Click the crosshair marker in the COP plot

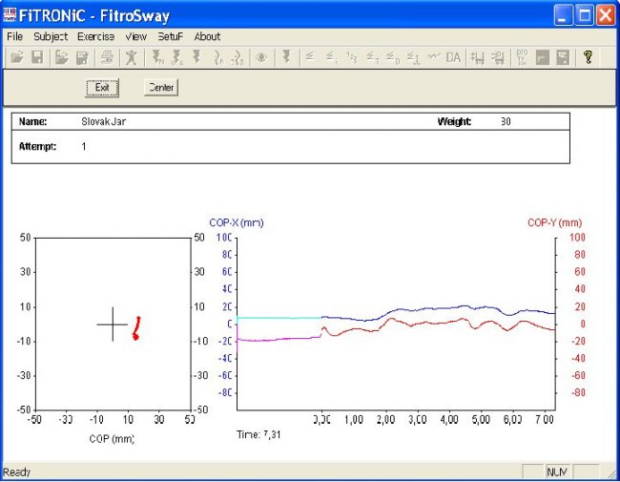[x=113, y=325]
